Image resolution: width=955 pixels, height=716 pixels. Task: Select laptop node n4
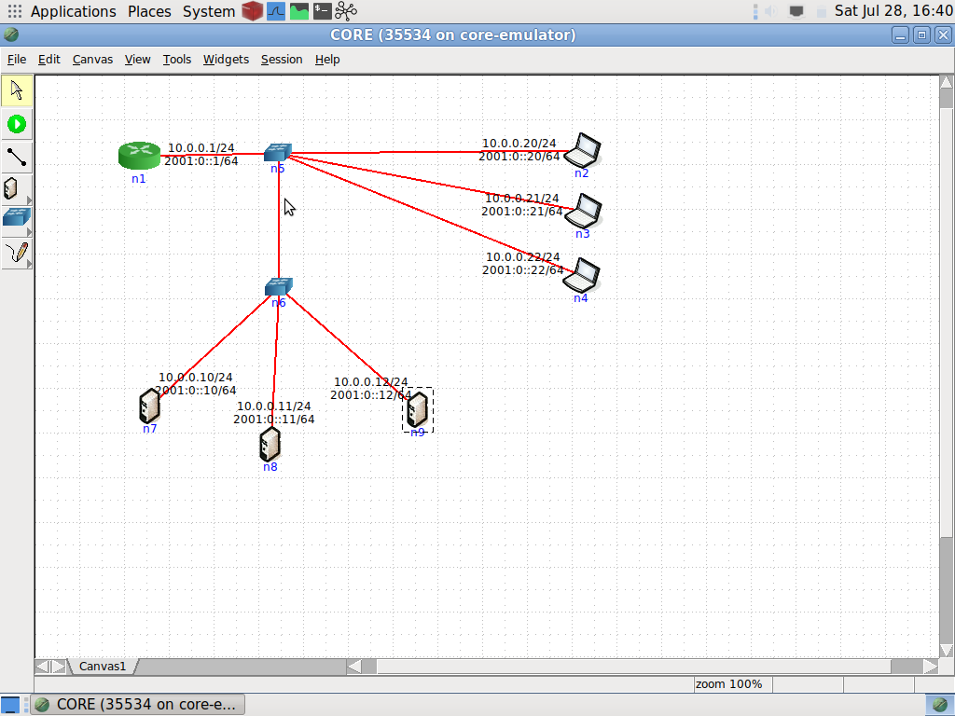[581, 277]
